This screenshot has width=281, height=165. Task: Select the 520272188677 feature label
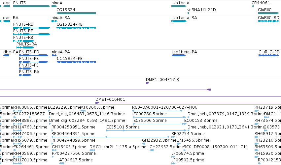tap(29, 114)
